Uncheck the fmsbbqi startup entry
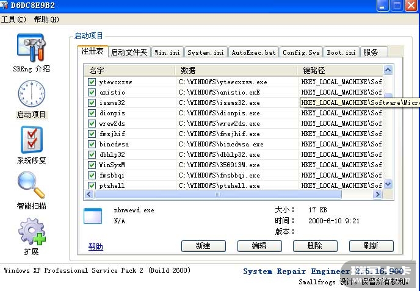Viewport: 420px width, 291px height. 92,175
